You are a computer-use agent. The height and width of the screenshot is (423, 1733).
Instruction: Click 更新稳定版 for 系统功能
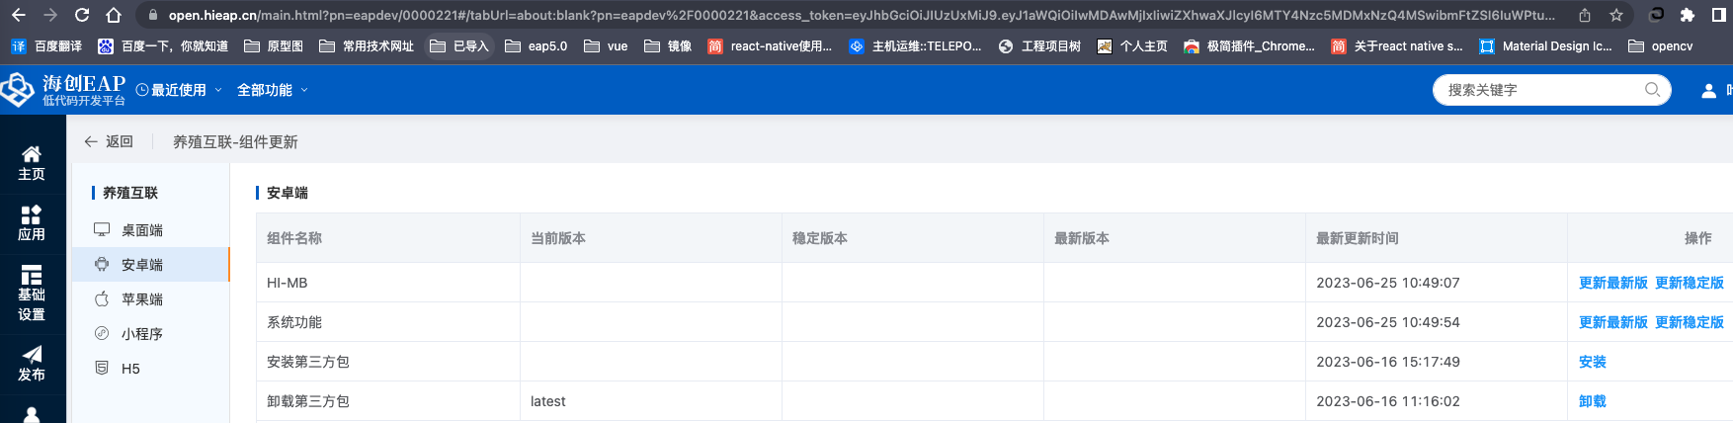(x=1689, y=322)
